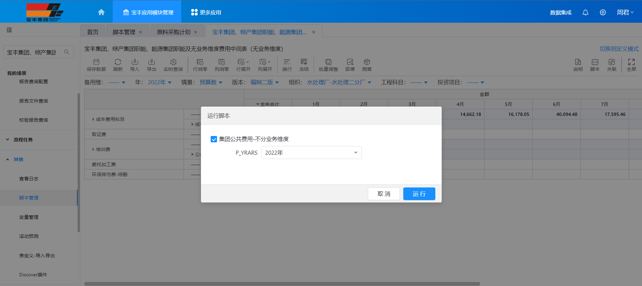
Task: Open the 版本 编制二版 dropdown
Action: pos(264,83)
